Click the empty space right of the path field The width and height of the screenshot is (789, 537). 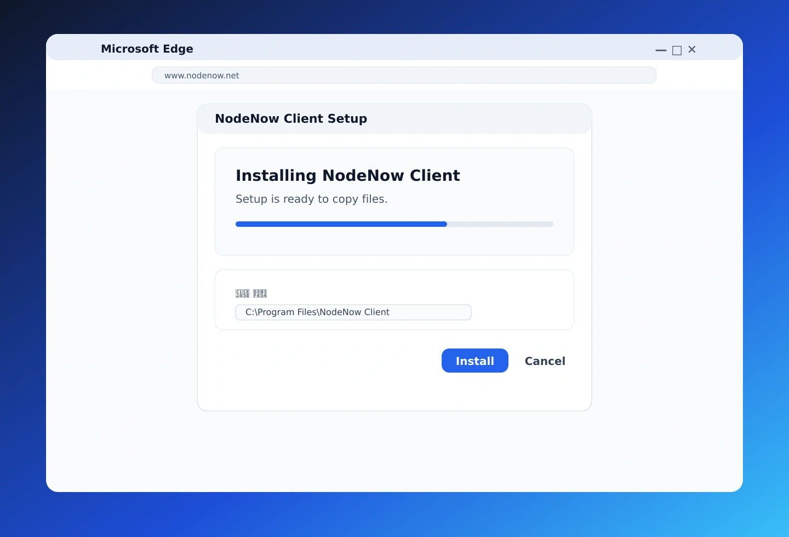pyautogui.click(x=521, y=312)
